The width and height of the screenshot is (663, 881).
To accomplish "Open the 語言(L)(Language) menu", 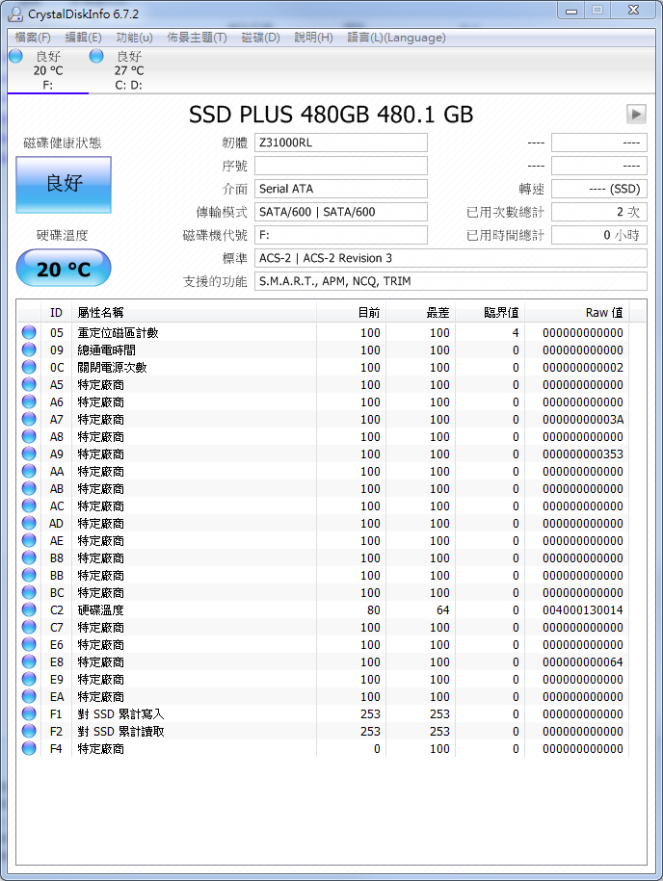I will click(x=396, y=38).
